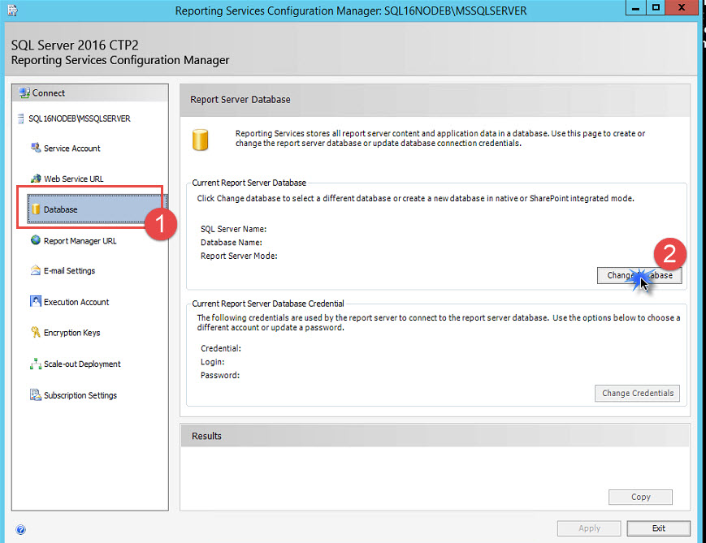
Task: Click the Results panel header
Action: pyautogui.click(x=435, y=436)
